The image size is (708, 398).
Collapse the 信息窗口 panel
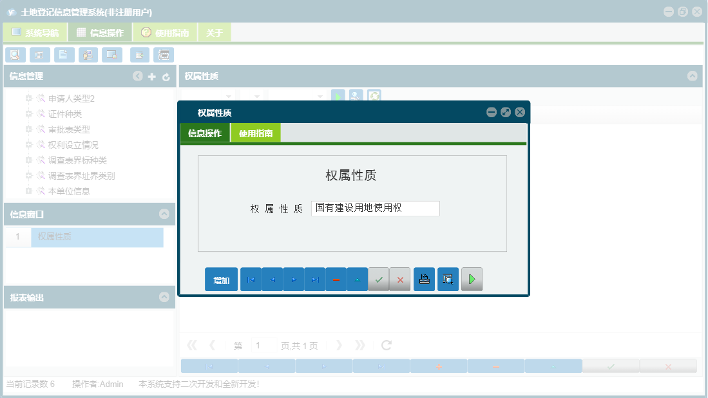tap(165, 214)
